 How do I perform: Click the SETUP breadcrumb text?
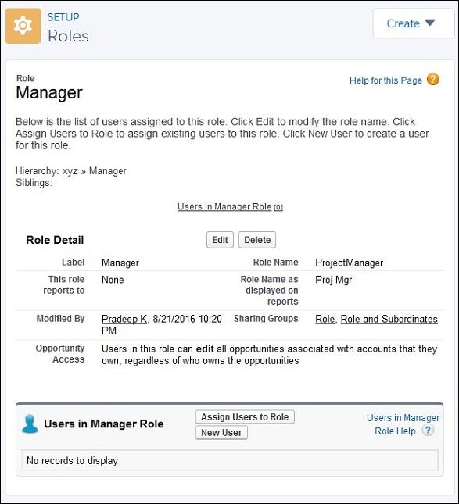63,17
